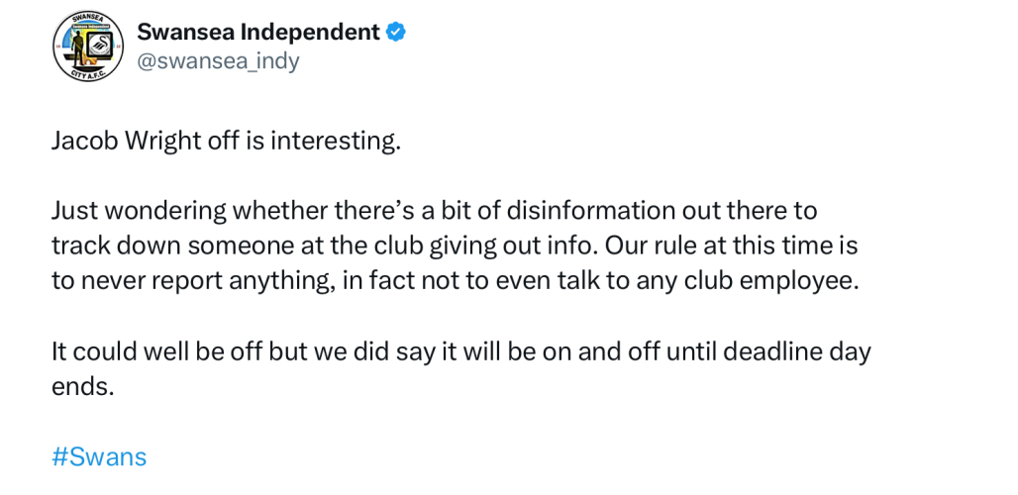Click the 'SWANSEA' lettering atop the crest
The width and height of the screenshot is (1018, 495).
point(87,19)
